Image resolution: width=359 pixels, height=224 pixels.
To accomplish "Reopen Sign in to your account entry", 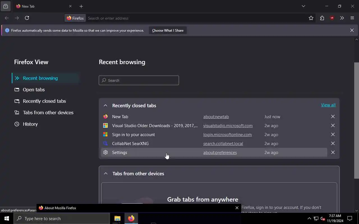I will pyautogui.click(x=214, y=134).
